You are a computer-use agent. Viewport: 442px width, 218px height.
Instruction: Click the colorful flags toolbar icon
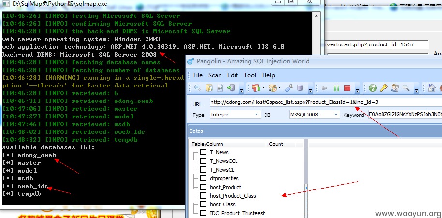click(256, 88)
